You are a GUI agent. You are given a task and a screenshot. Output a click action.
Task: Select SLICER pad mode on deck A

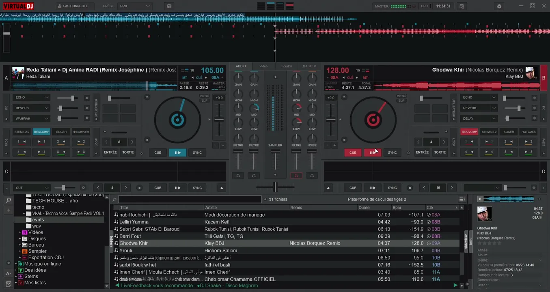click(61, 132)
